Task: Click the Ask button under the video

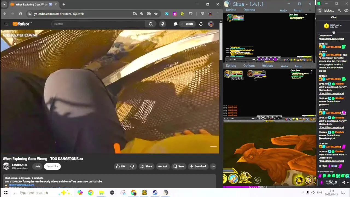Action: coord(163,166)
